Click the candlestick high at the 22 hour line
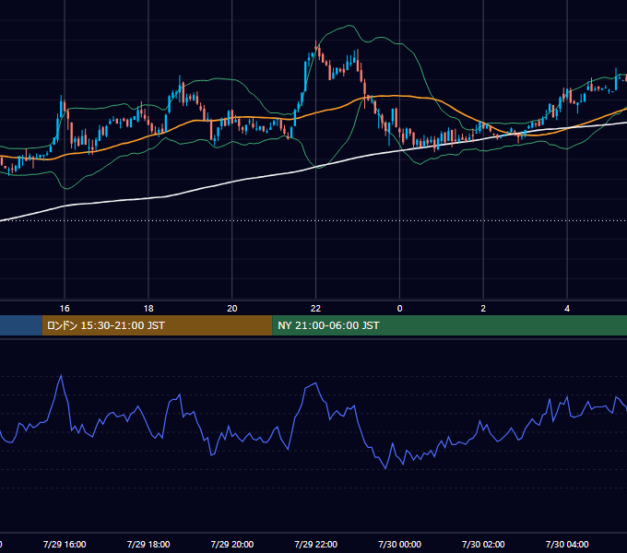 (x=316, y=42)
